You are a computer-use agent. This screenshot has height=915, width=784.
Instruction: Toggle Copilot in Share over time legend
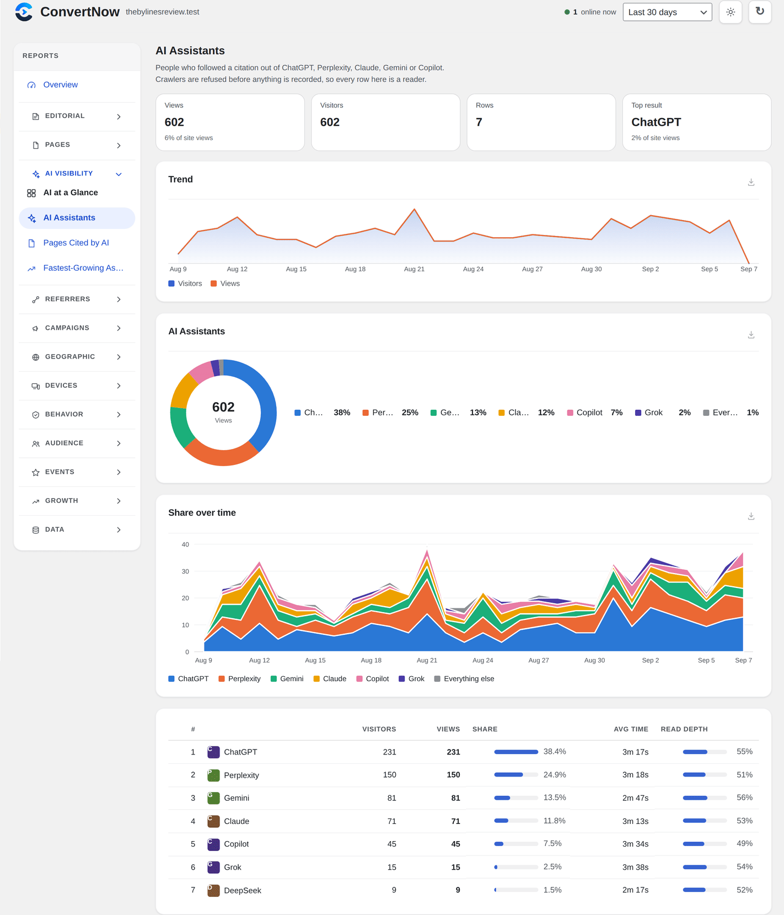[373, 679]
